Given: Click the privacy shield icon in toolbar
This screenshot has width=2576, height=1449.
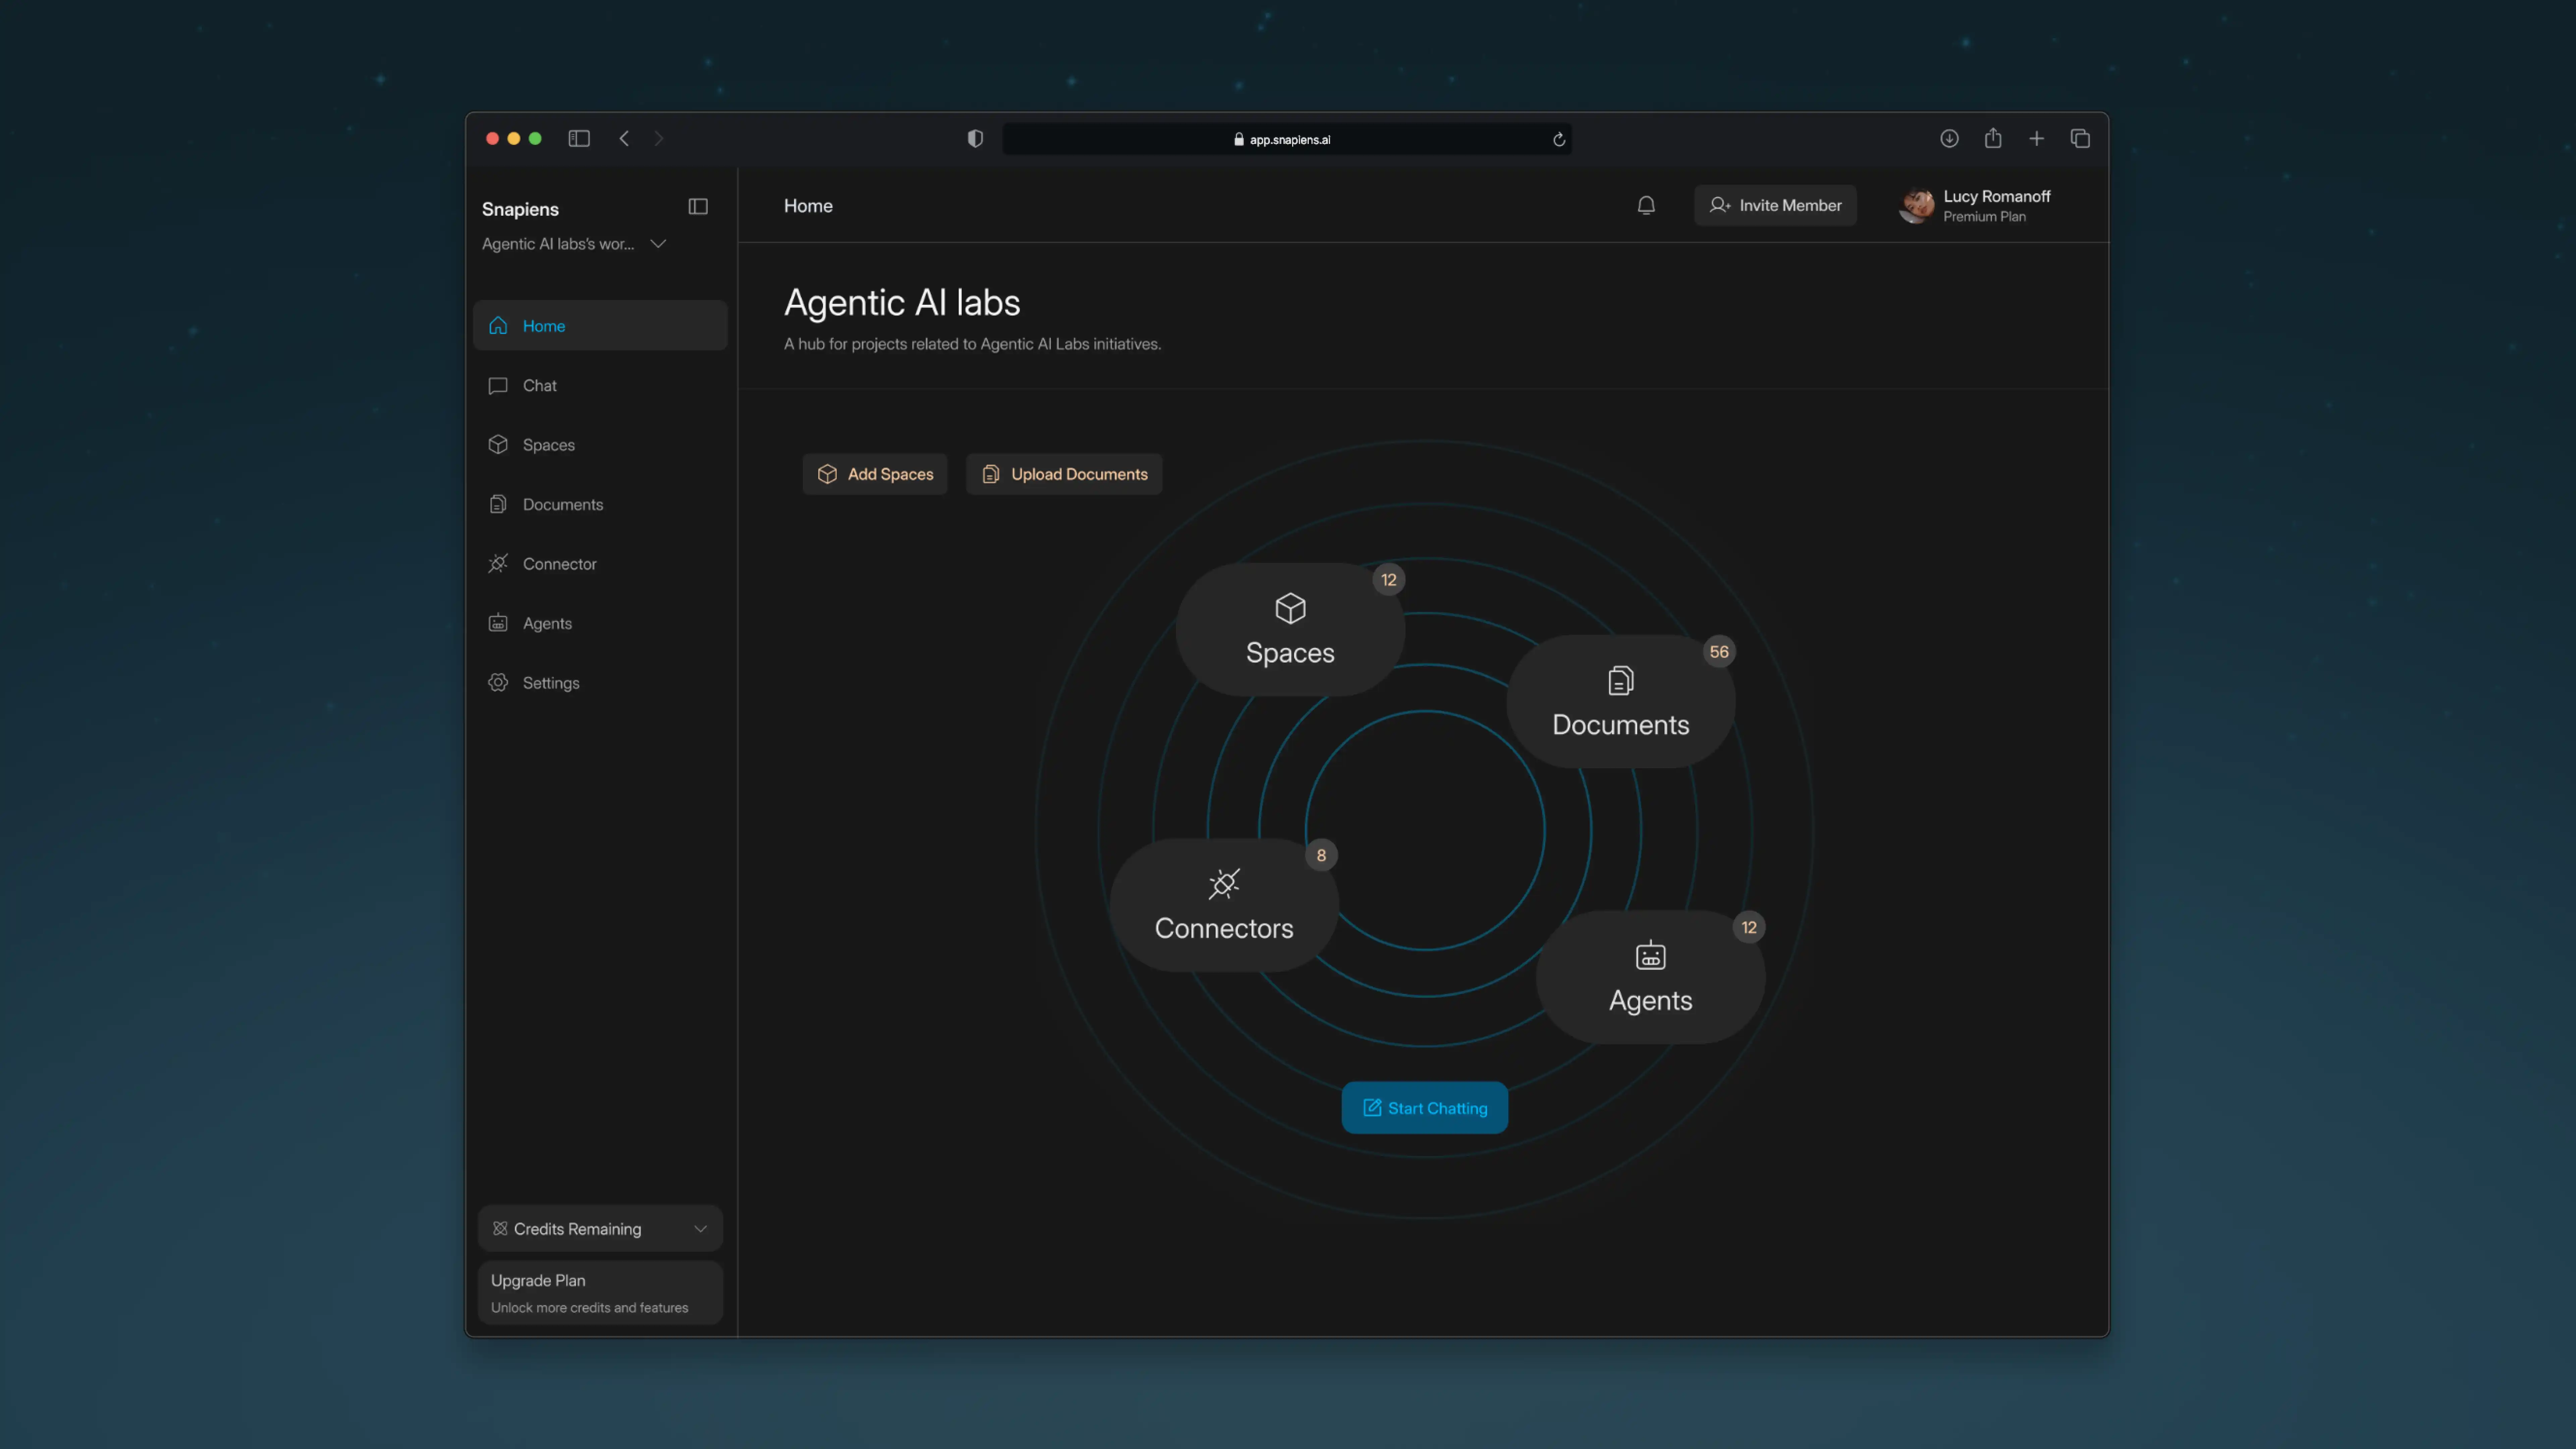Looking at the screenshot, I should pyautogui.click(x=975, y=139).
